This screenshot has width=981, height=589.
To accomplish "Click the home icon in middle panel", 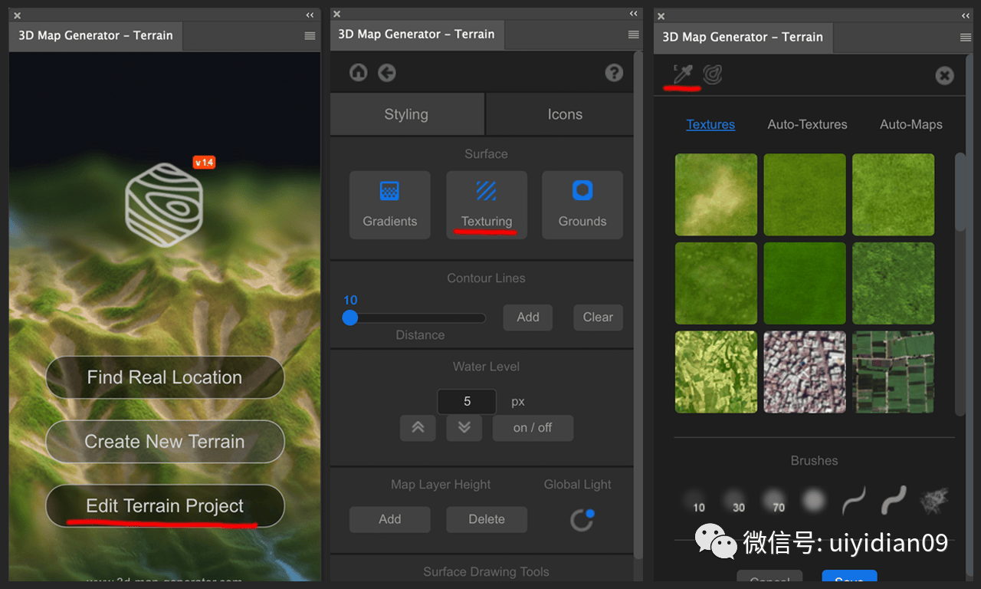I will tap(358, 73).
